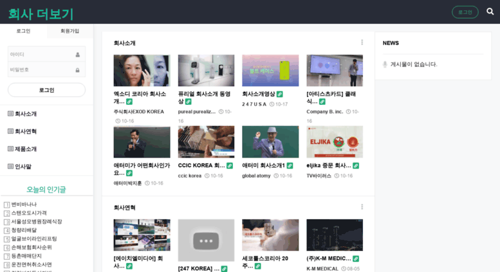Click link icon next to CCIC KOREA title

[230, 166]
